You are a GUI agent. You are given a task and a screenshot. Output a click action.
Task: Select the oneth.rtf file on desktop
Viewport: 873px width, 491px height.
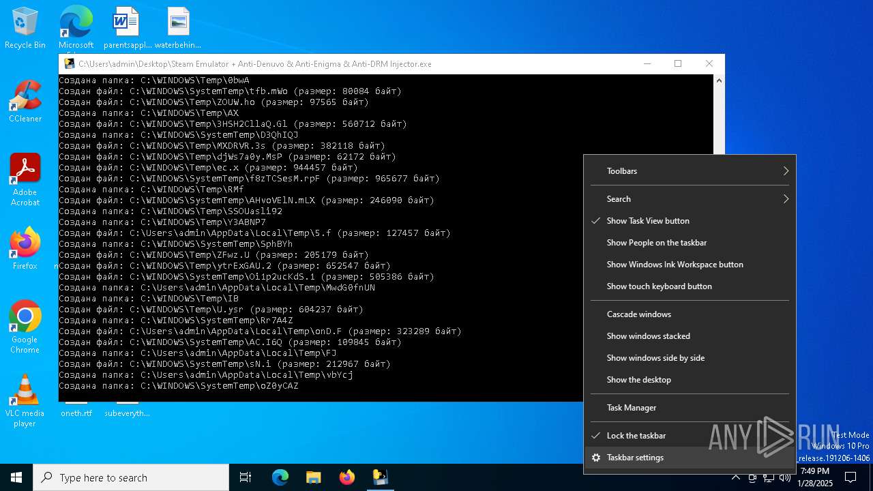76,409
